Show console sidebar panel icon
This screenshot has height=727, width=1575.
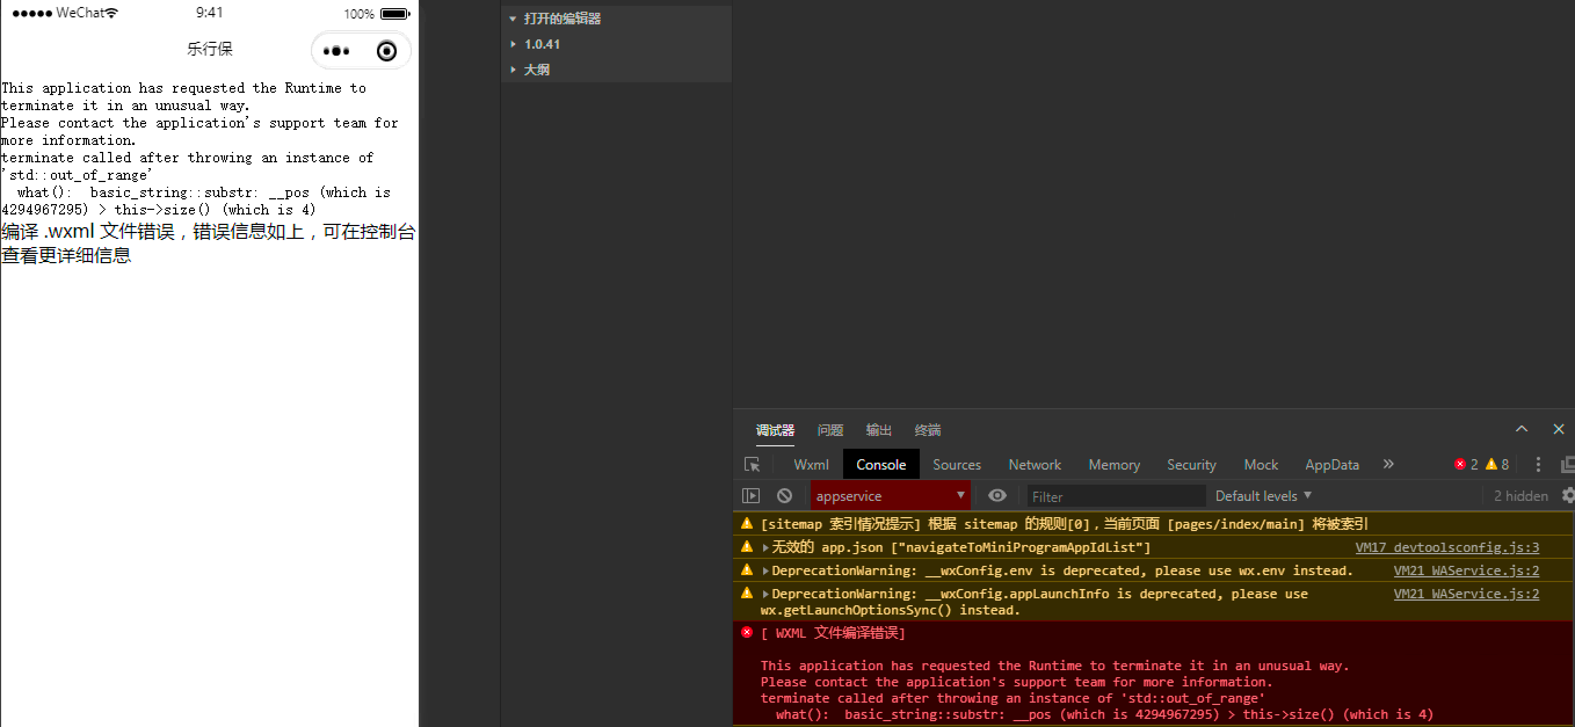click(750, 495)
